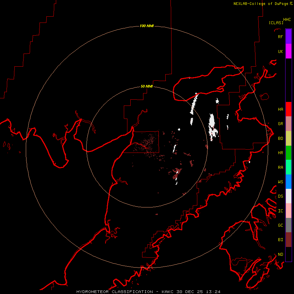Viewport: 294px width, 294px height.
Task: Click the IC legend label
Action: point(280,211)
